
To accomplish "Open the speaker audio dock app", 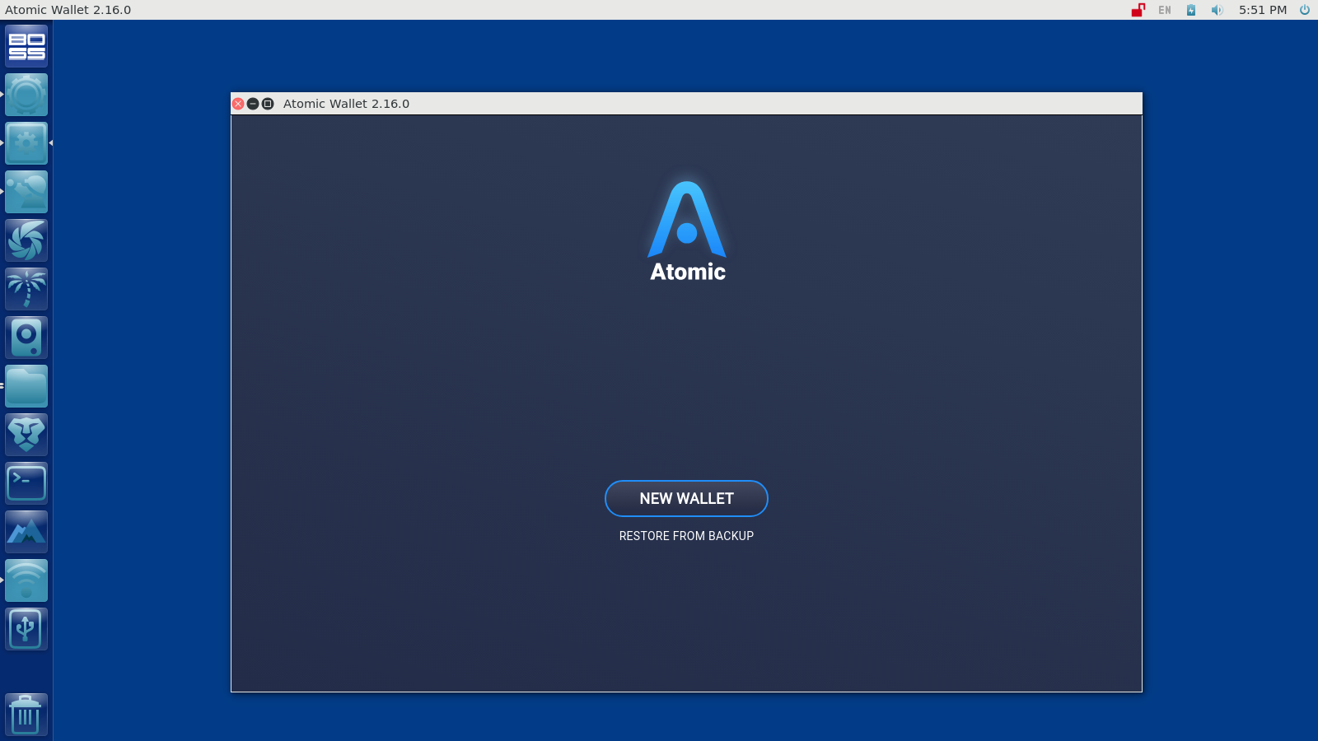I will 26,338.
